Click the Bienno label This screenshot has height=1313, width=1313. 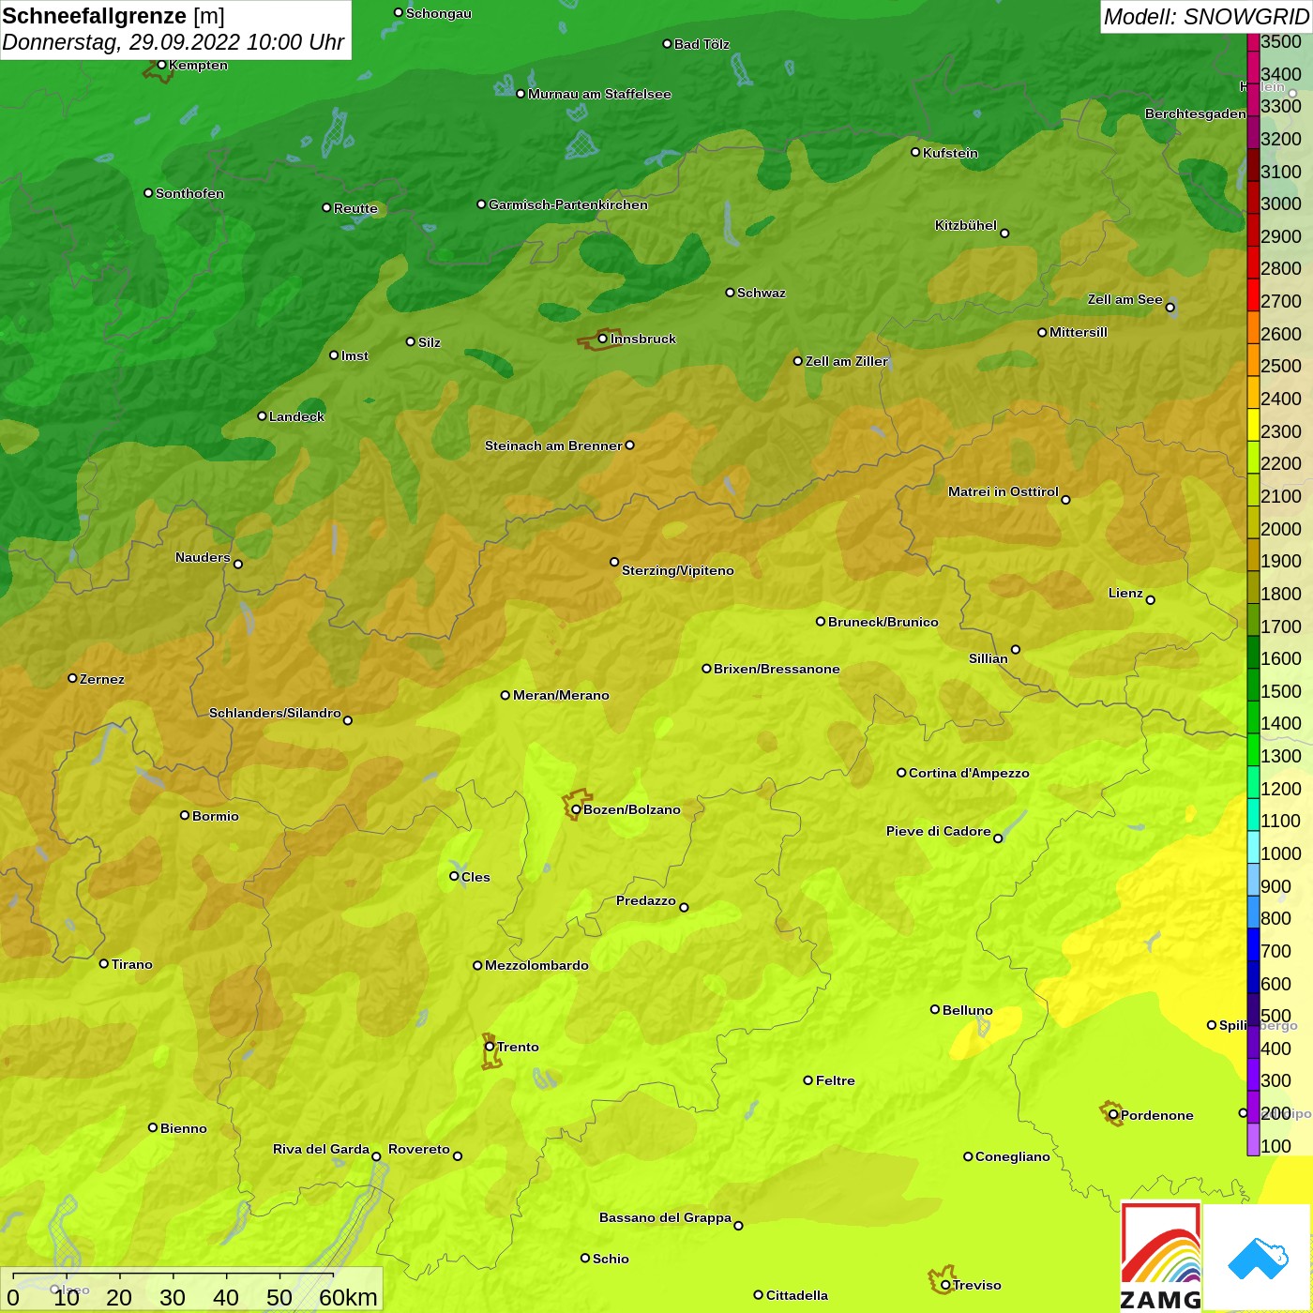point(184,1128)
